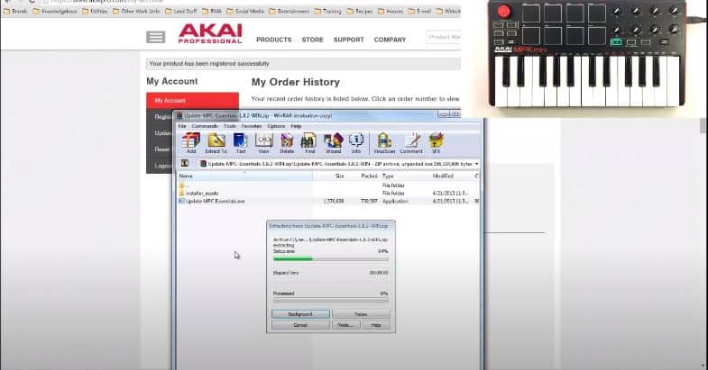Open STORE in the Akai navigation
The width and height of the screenshot is (708, 370).
click(312, 40)
